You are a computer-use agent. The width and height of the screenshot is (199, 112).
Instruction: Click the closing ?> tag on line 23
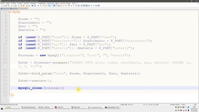(x=12, y=95)
